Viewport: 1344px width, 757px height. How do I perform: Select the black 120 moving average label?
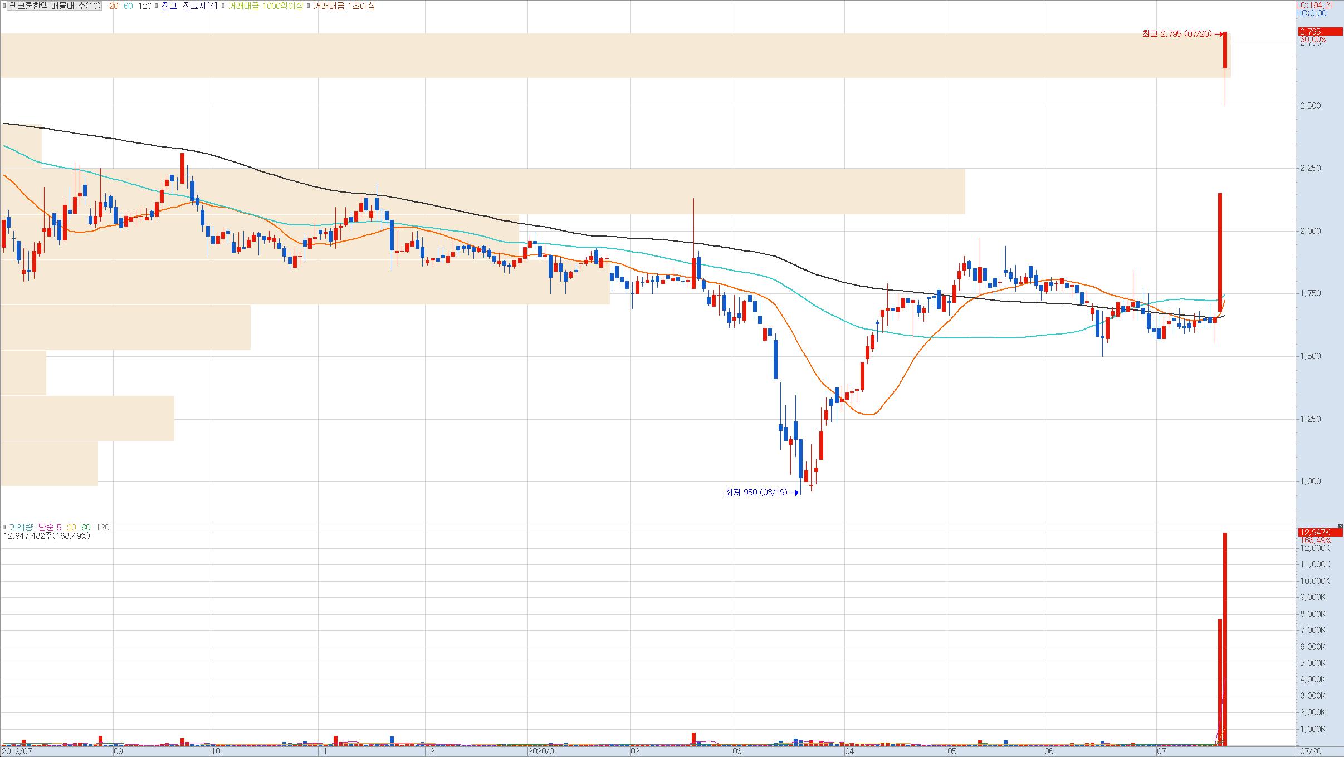point(145,6)
